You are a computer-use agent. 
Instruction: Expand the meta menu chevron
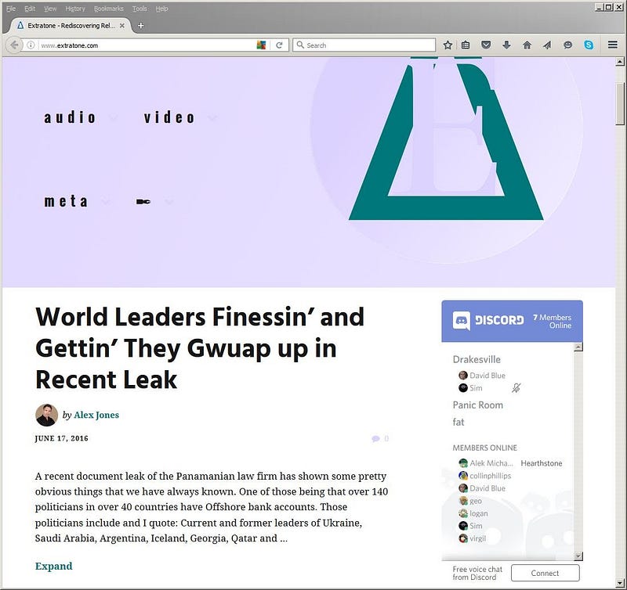105,202
